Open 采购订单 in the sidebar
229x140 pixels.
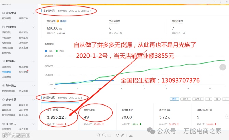coord(23,18)
